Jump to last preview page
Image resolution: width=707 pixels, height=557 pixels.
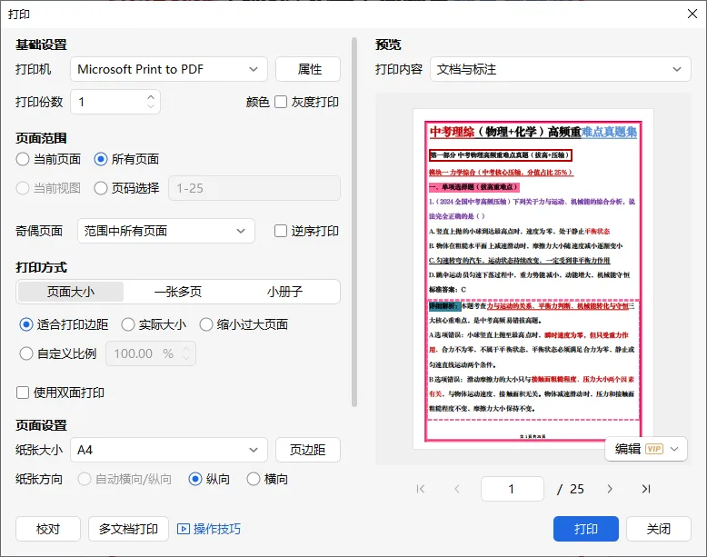coord(646,489)
